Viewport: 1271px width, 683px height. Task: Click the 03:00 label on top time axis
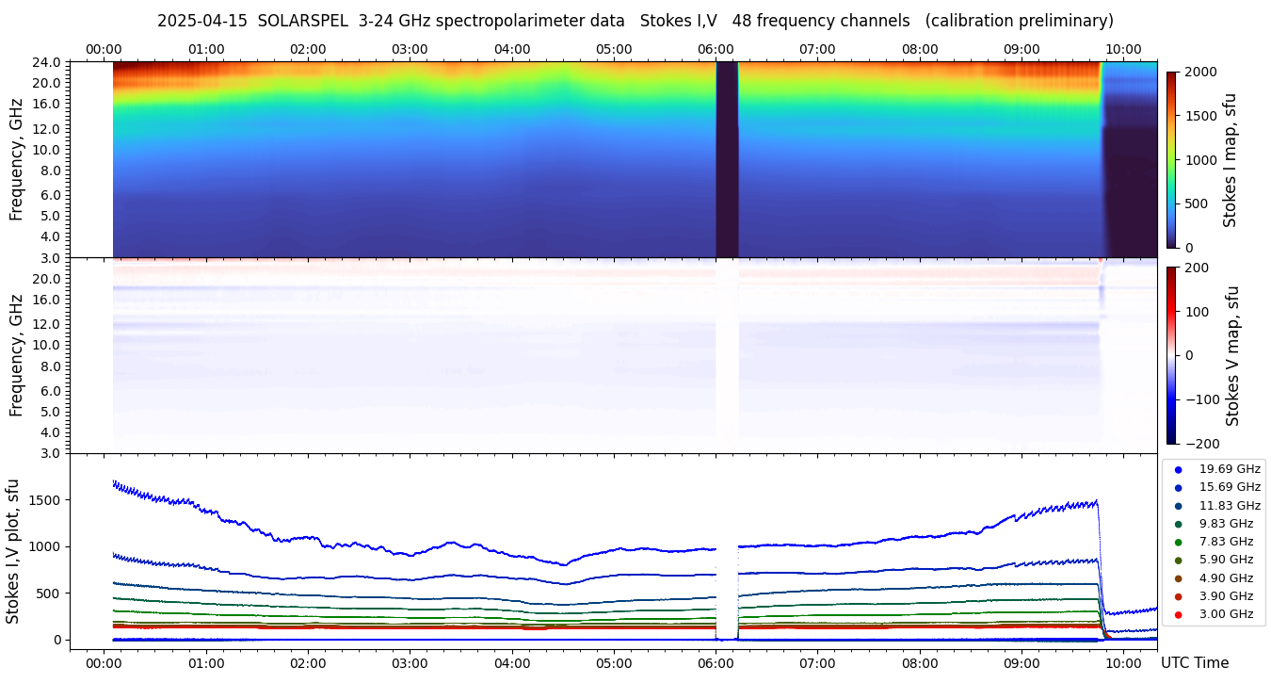(x=410, y=49)
